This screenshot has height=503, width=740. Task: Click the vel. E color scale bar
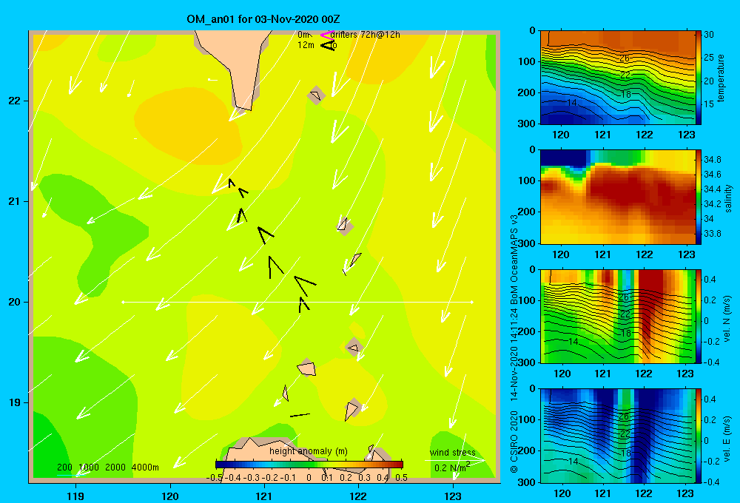698,436
